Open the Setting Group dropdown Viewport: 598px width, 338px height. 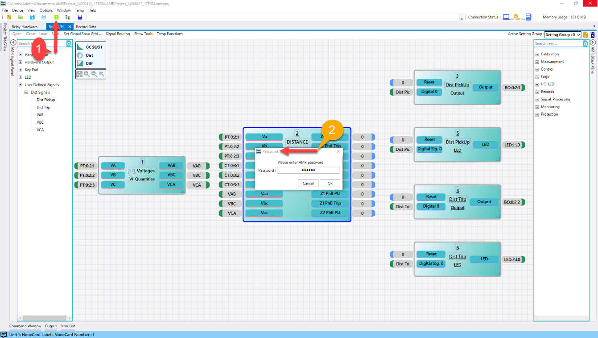click(563, 35)
